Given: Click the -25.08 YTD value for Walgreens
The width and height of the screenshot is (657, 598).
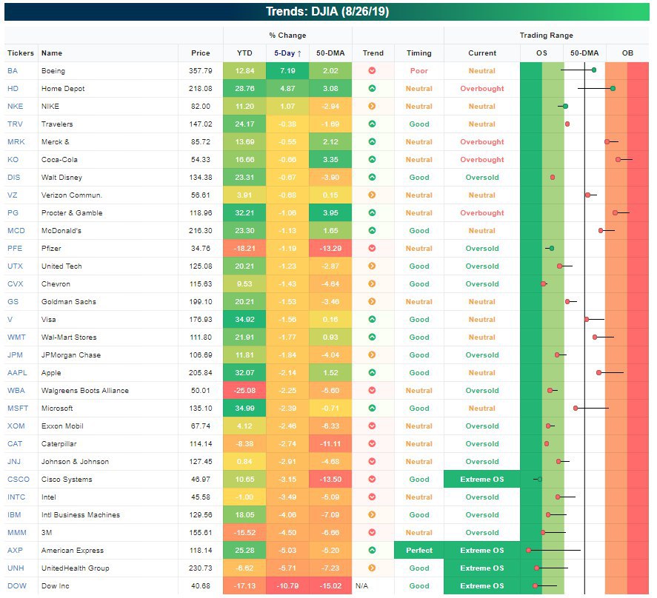Looking at the screenshot, I should [x=244, y=390].
